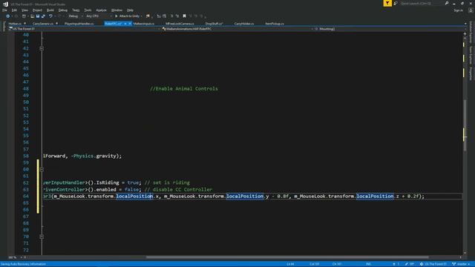Switch to the MFreeLookCamera.cs tab
This screenshot has width=475, height=267.
click(180, 23)
